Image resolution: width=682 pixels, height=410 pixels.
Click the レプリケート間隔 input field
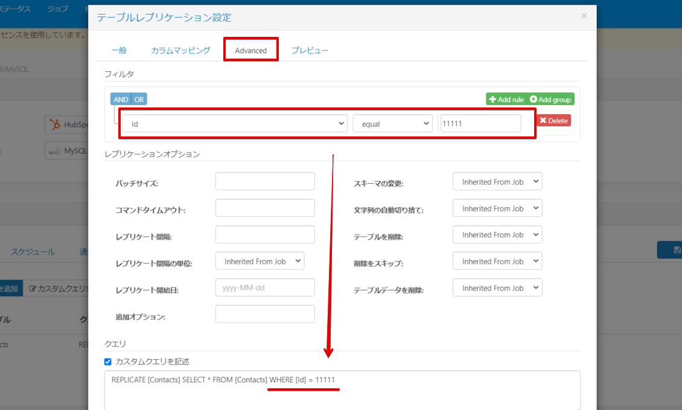(265, 235)
